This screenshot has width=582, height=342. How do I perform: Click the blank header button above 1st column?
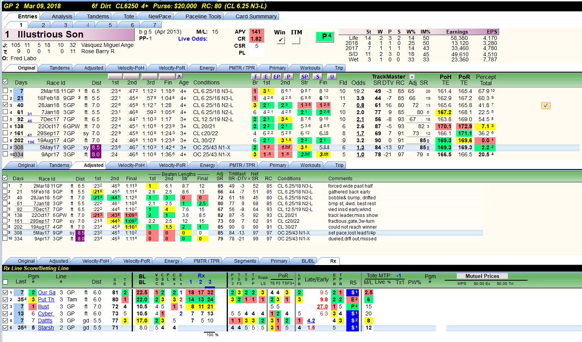pos(115,76)
